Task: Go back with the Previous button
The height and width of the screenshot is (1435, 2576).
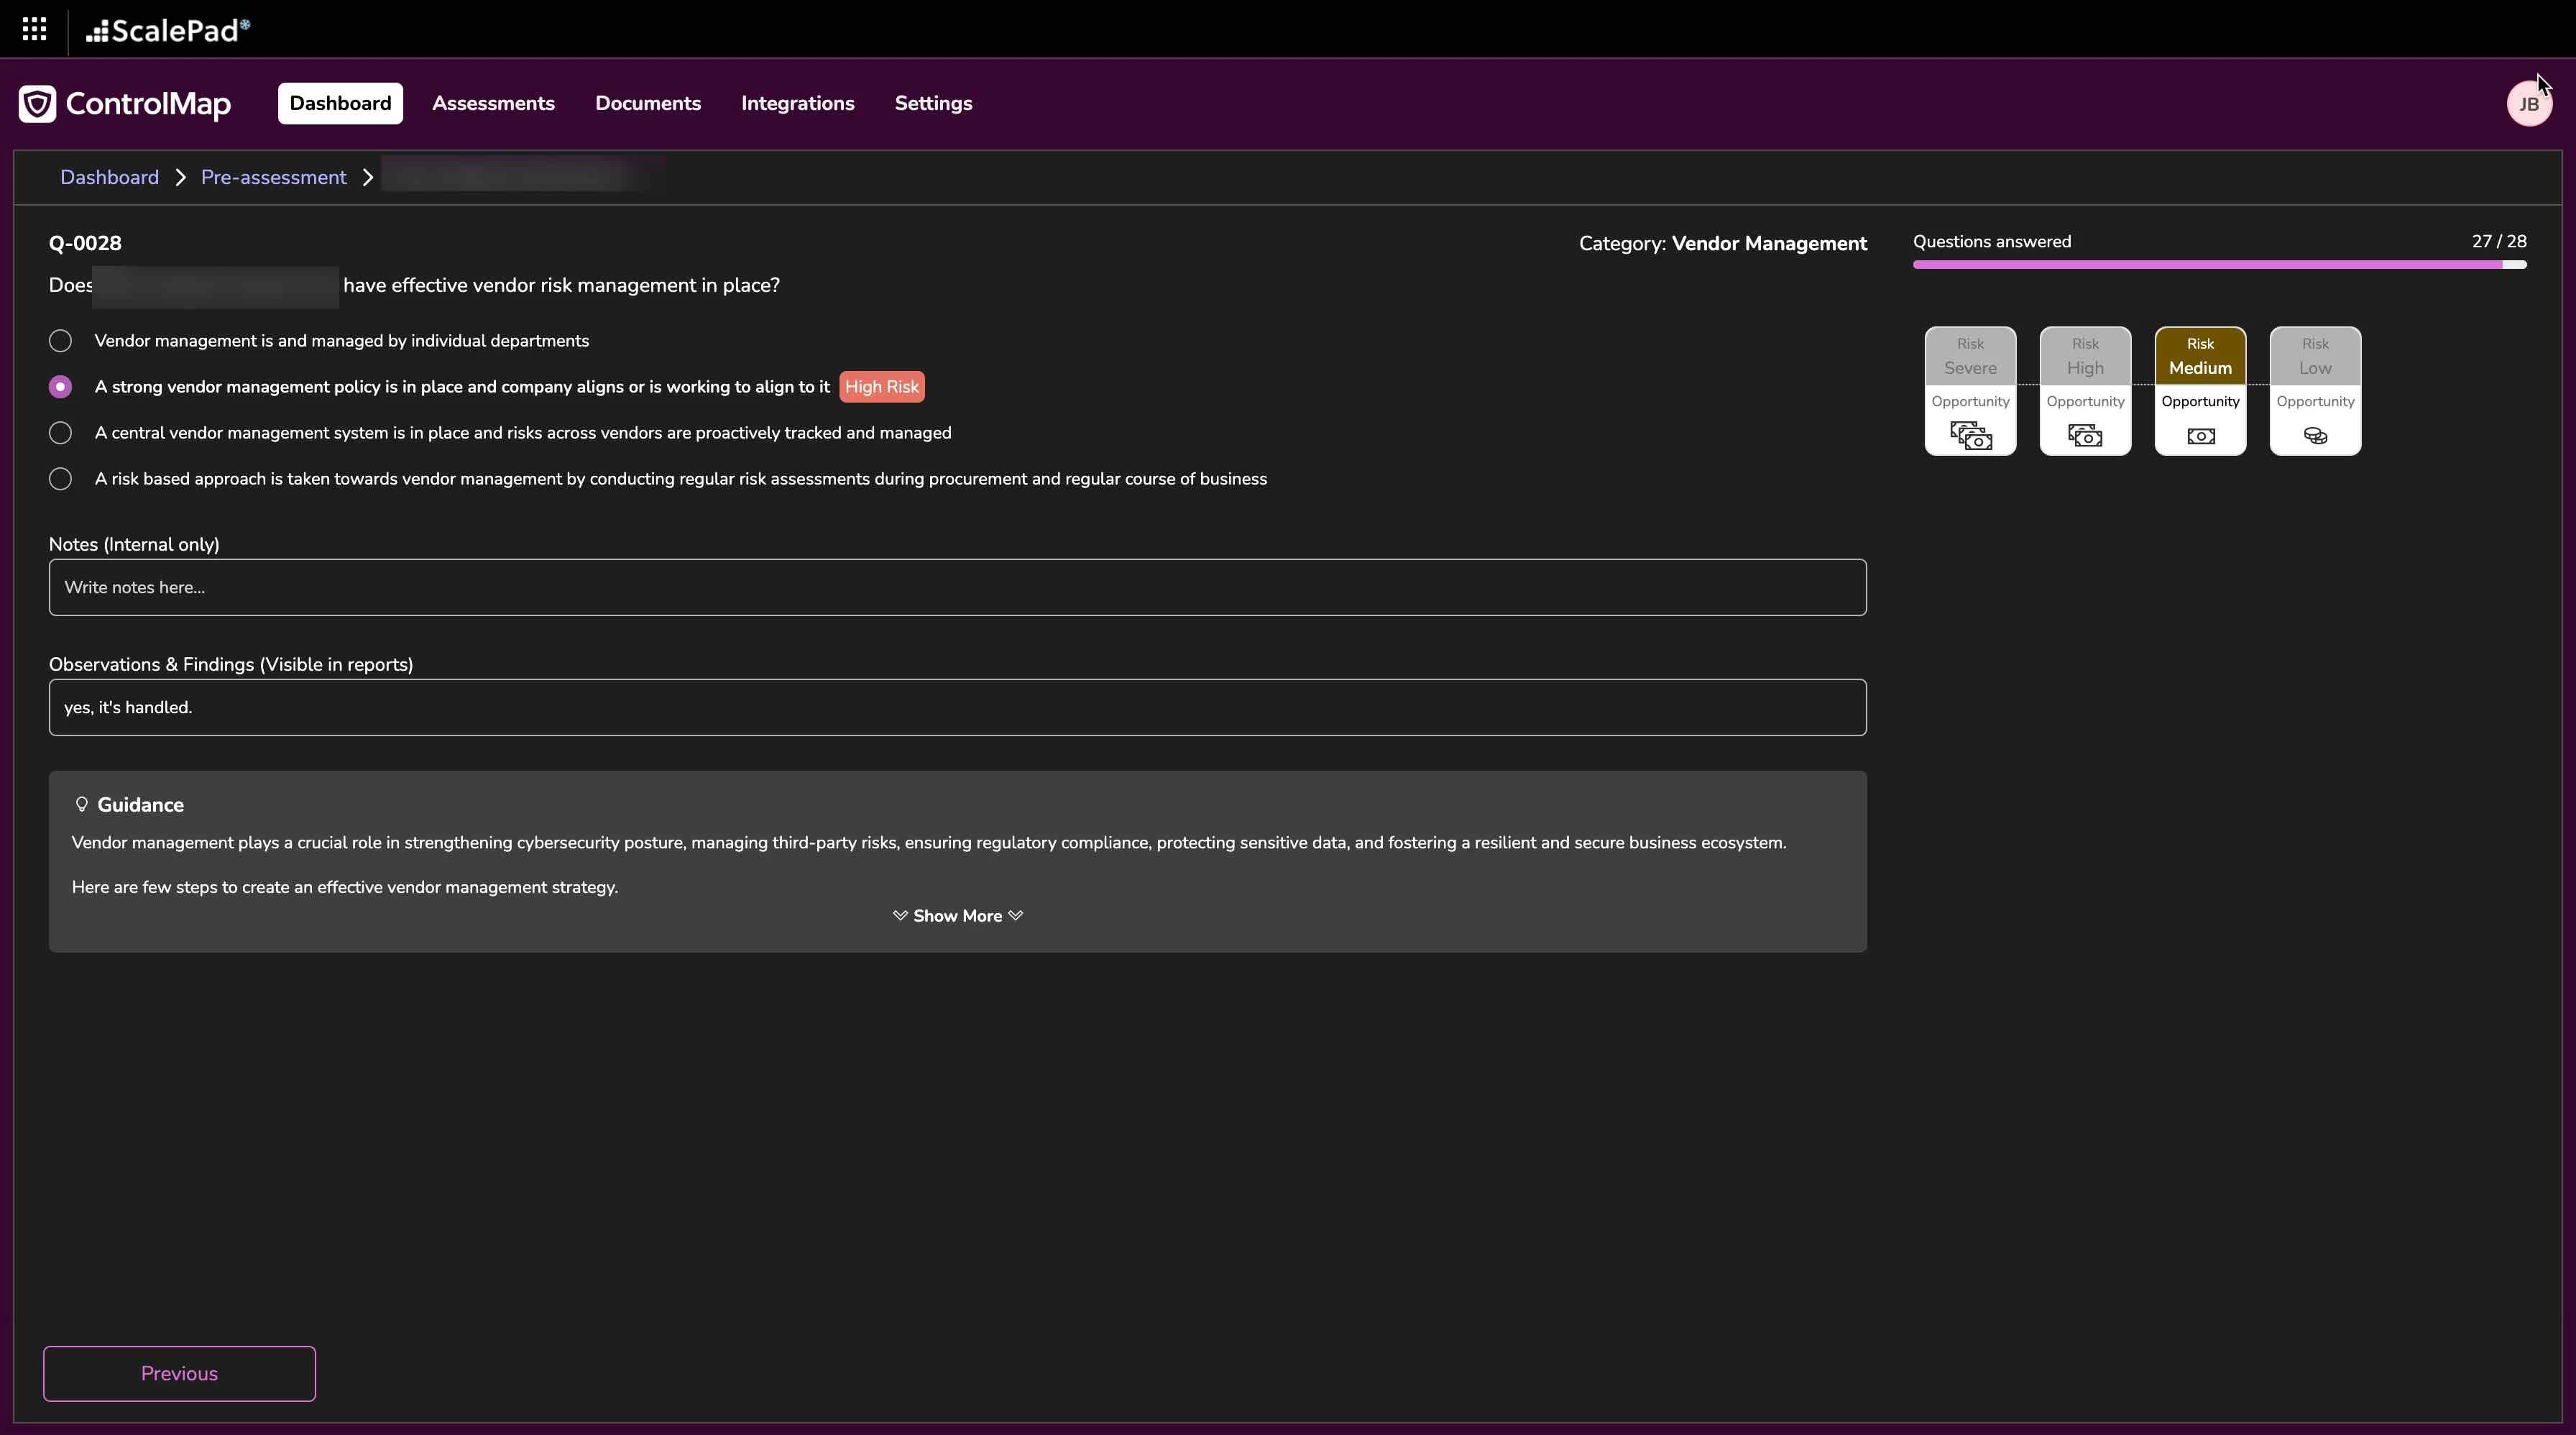Action: pyautogui.click(x=179, y=1373)
